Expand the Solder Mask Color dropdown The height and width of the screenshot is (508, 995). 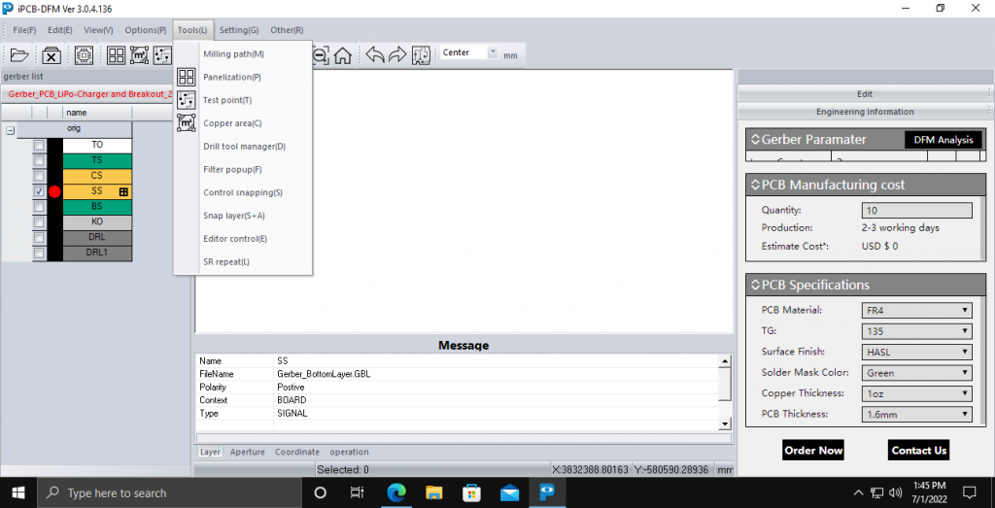[916, 373]
